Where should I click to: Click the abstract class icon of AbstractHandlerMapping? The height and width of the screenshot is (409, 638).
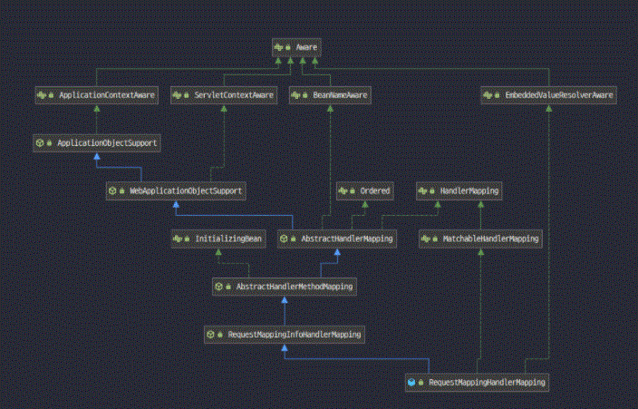point(284,239)
